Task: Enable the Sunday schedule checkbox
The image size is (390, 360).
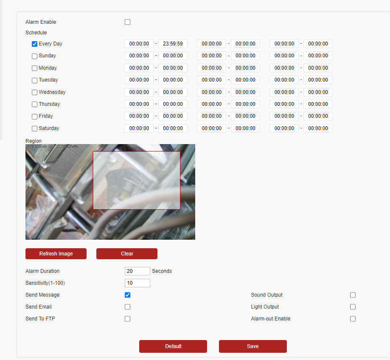Action: pyautogui.click(x=34, y=56)
